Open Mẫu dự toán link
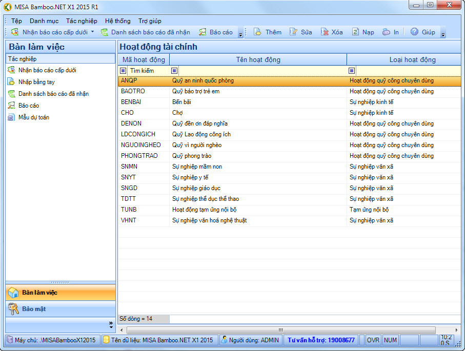The height and width of the screenshot is (351, 465). (x=34, y=117)
